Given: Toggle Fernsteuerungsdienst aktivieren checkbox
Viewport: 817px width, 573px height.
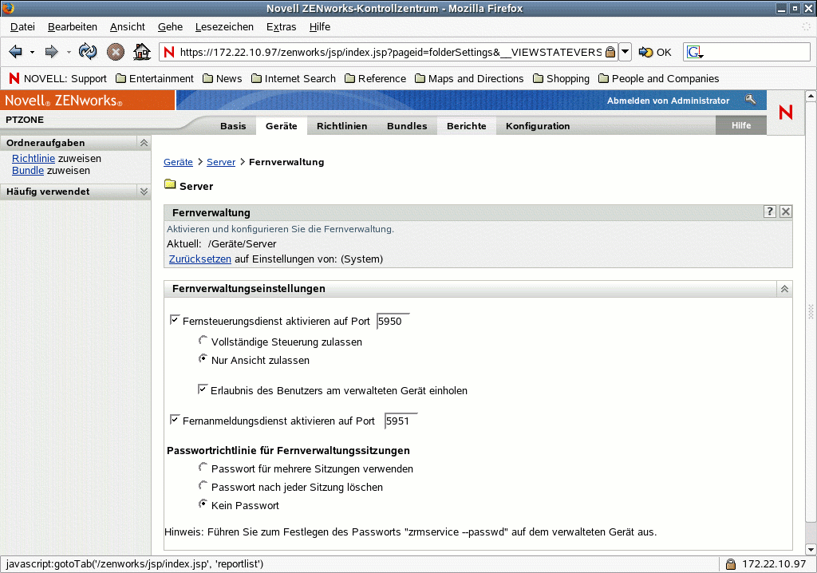Looking at the screenshot, I should pyautogui.click(x=175, y=320).
